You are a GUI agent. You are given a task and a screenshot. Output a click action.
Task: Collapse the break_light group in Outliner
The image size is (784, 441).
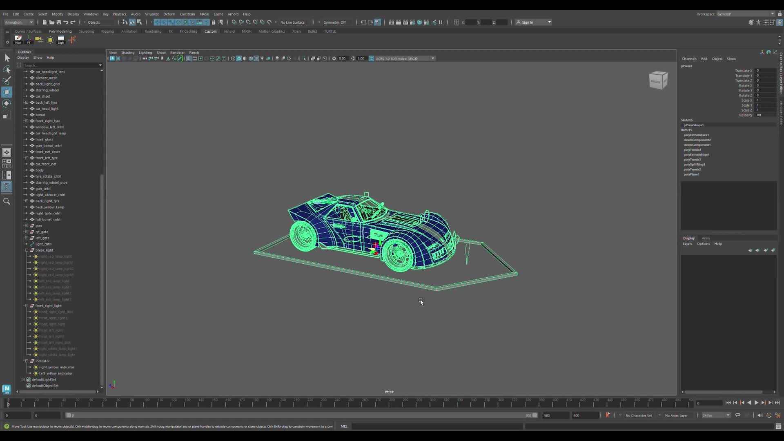click(26, 250)
